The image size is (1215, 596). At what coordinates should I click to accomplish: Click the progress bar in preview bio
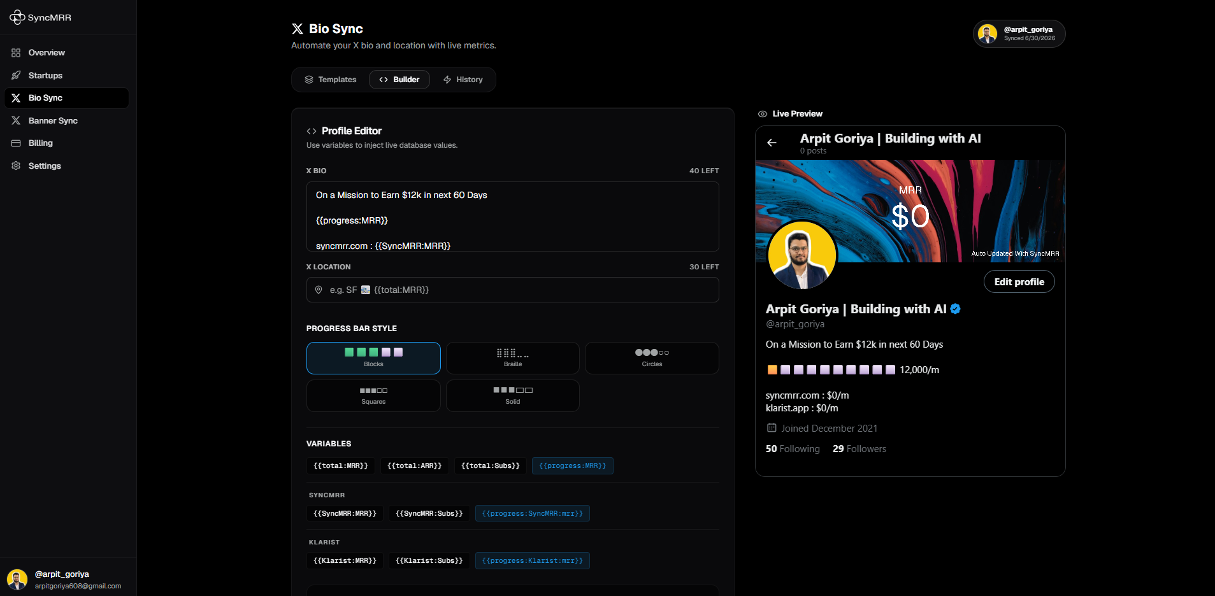pyautogui.click(x=831, y=370)
